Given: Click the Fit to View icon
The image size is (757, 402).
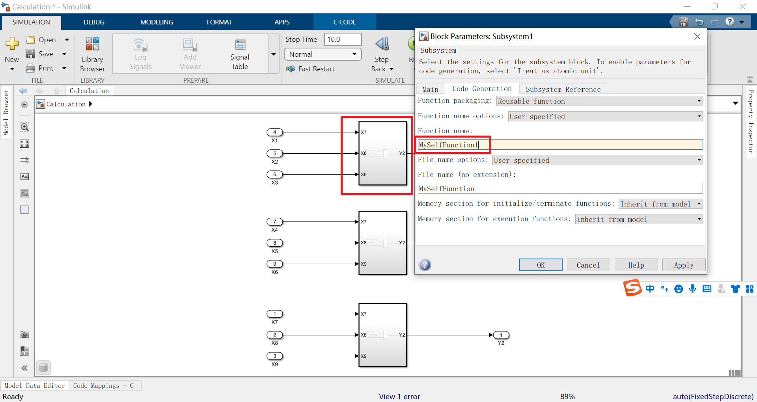Looking at the screenshot, I should pyautogui.click(x=24, y=144).
